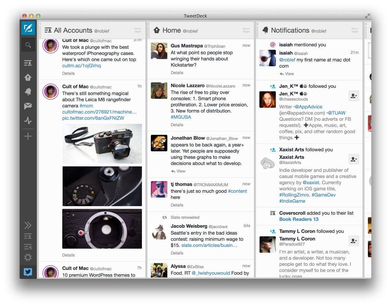
Task: Jump to Home column via house sidebar icon
Action: pyautogui.click(x=28, y=78)
